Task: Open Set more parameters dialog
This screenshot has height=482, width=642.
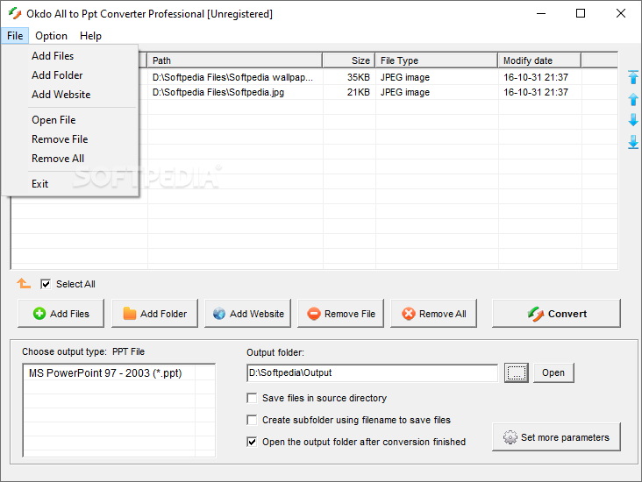Action: tap(556, 437)
